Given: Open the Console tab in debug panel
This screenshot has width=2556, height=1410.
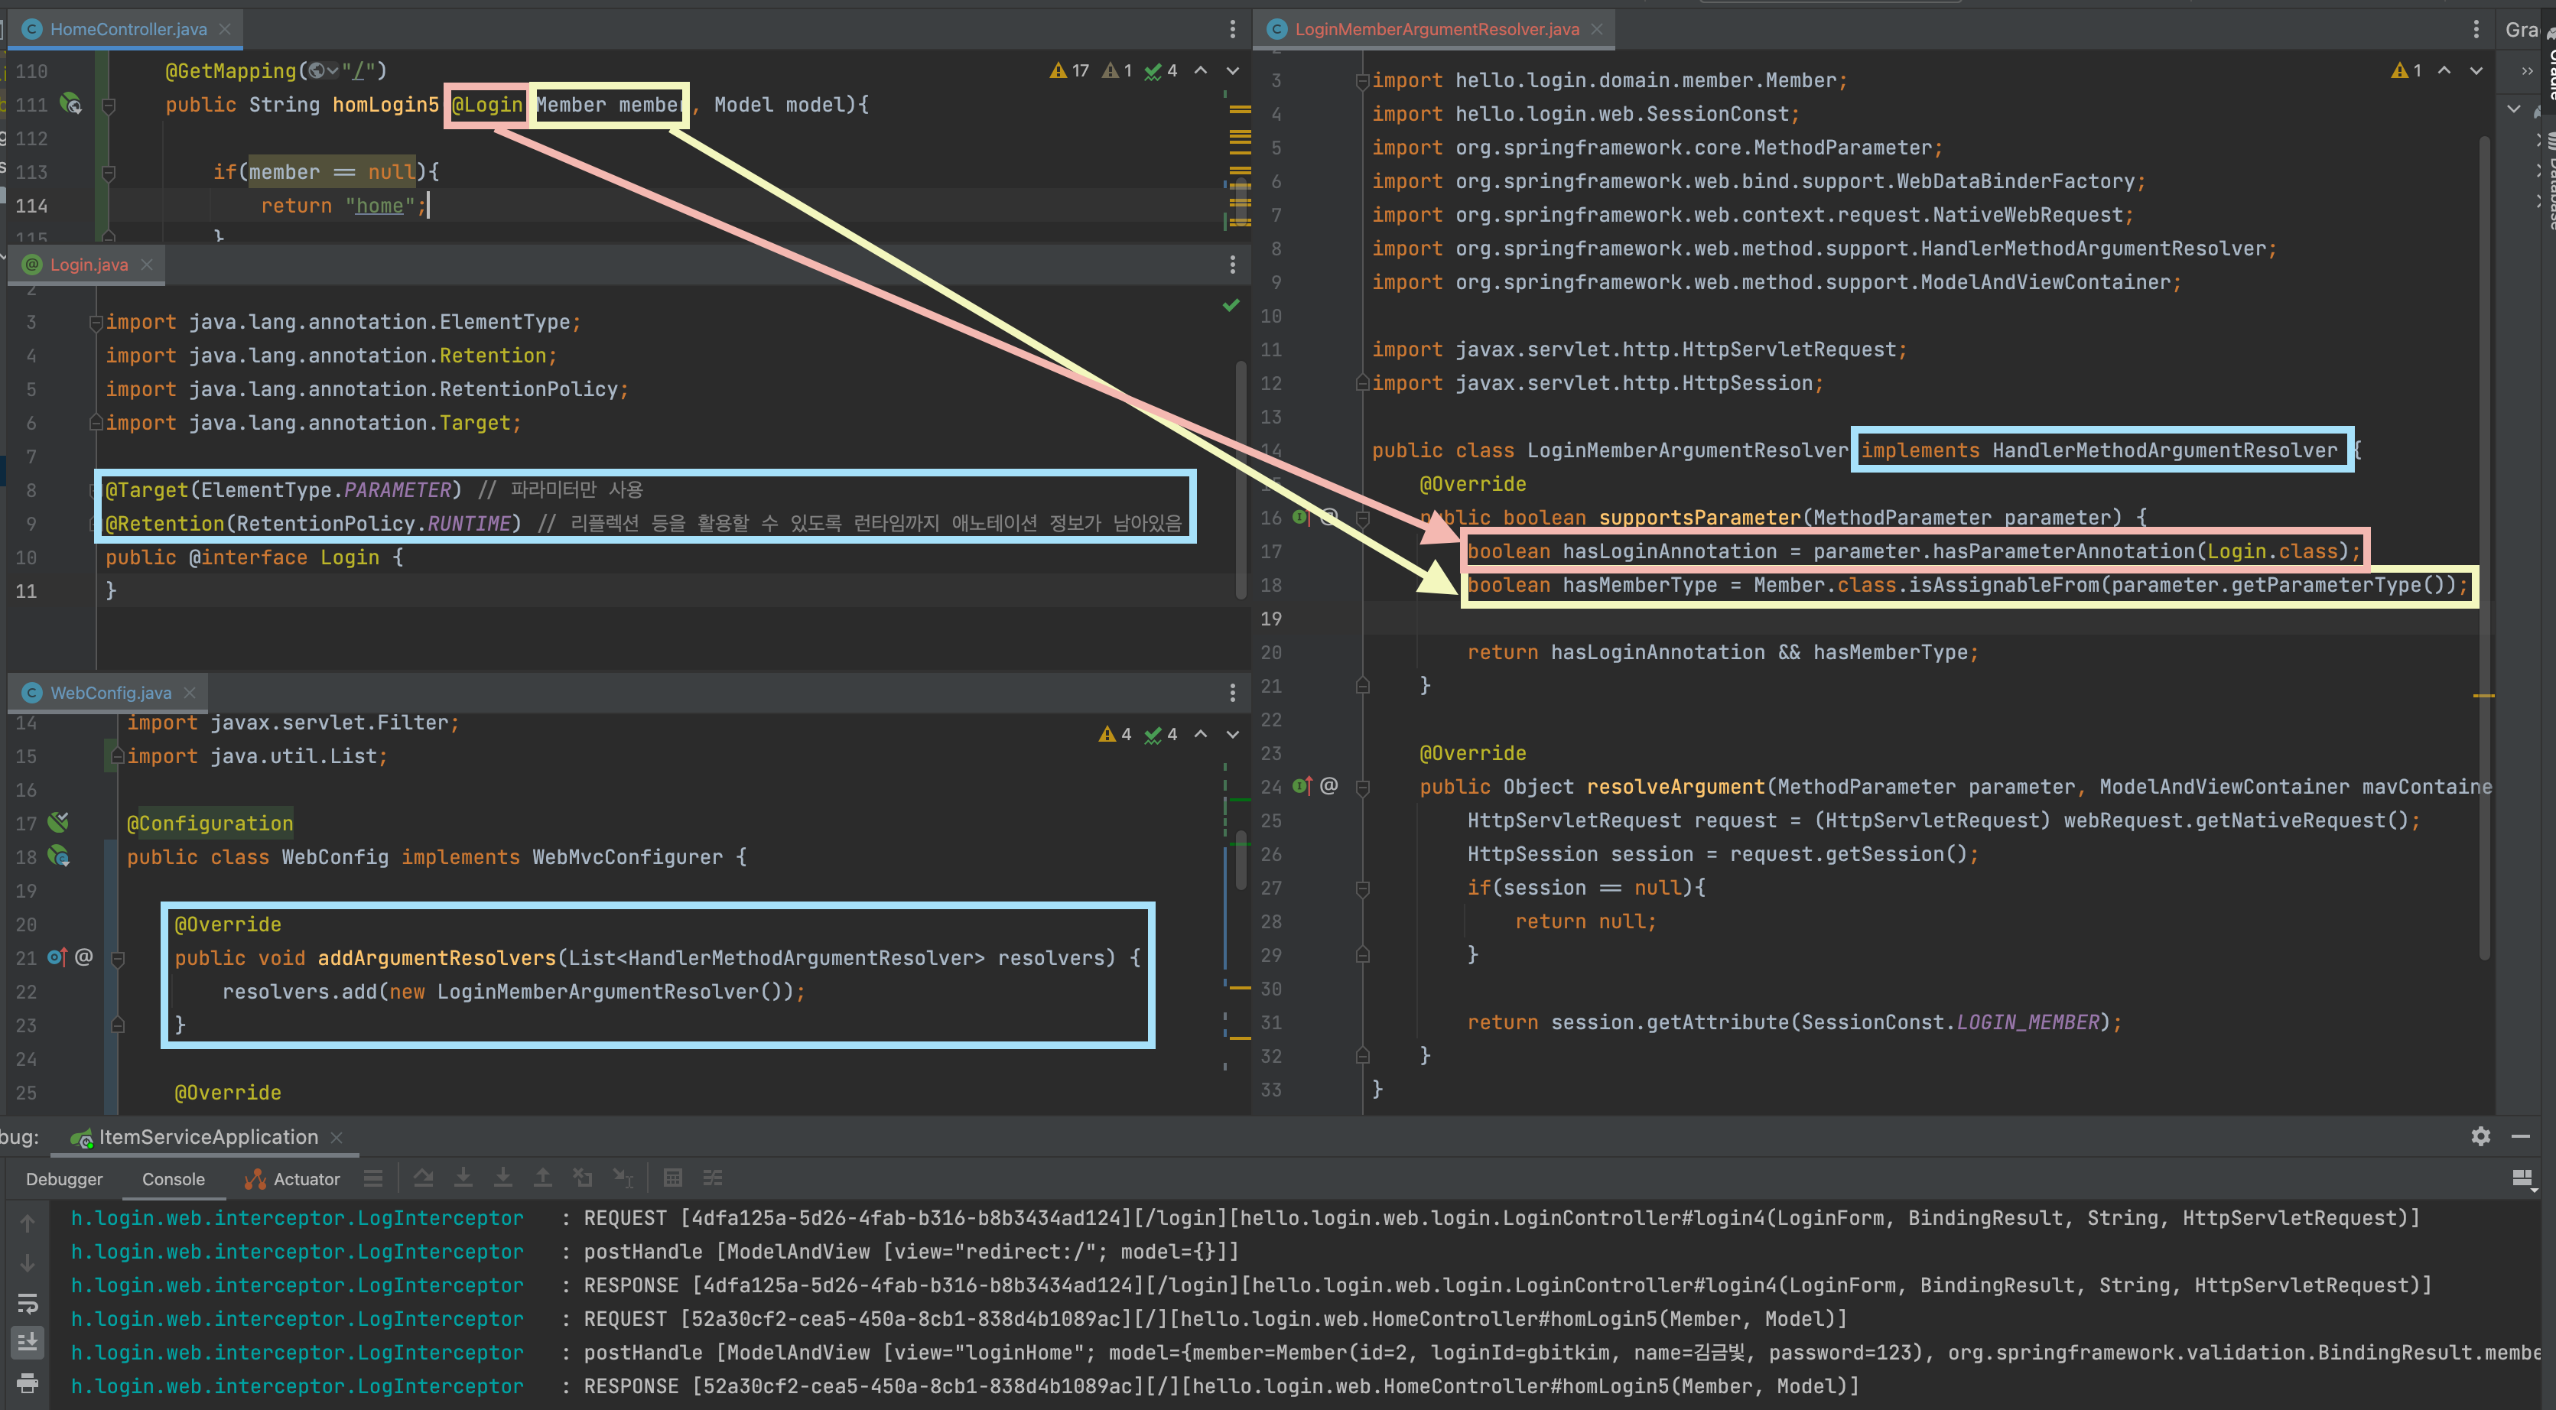Looking at the screenshot, I should (174, 1179).
